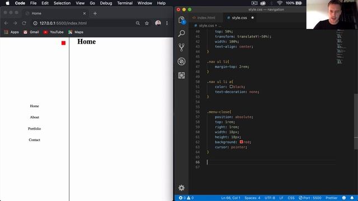Click the warnings count in status bar
358x201 pixels.
[190, 198]
